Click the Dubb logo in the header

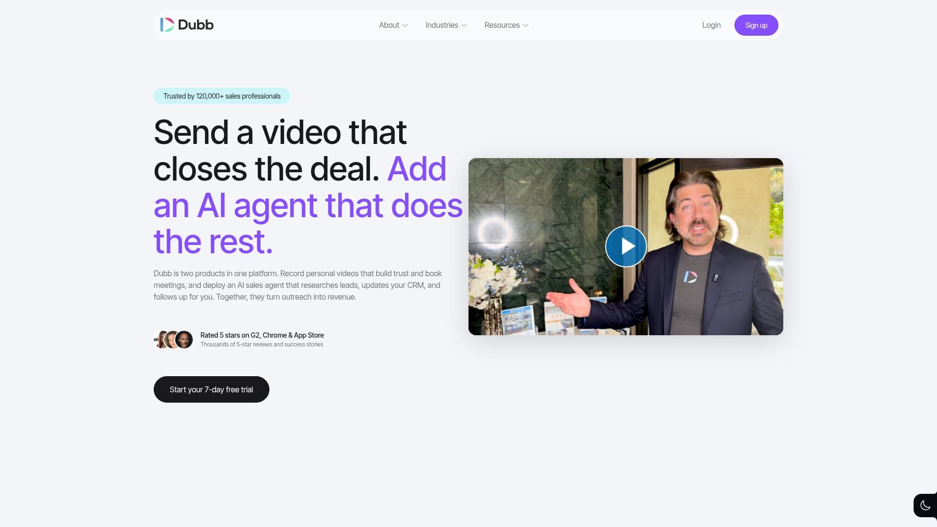[187, 25]
